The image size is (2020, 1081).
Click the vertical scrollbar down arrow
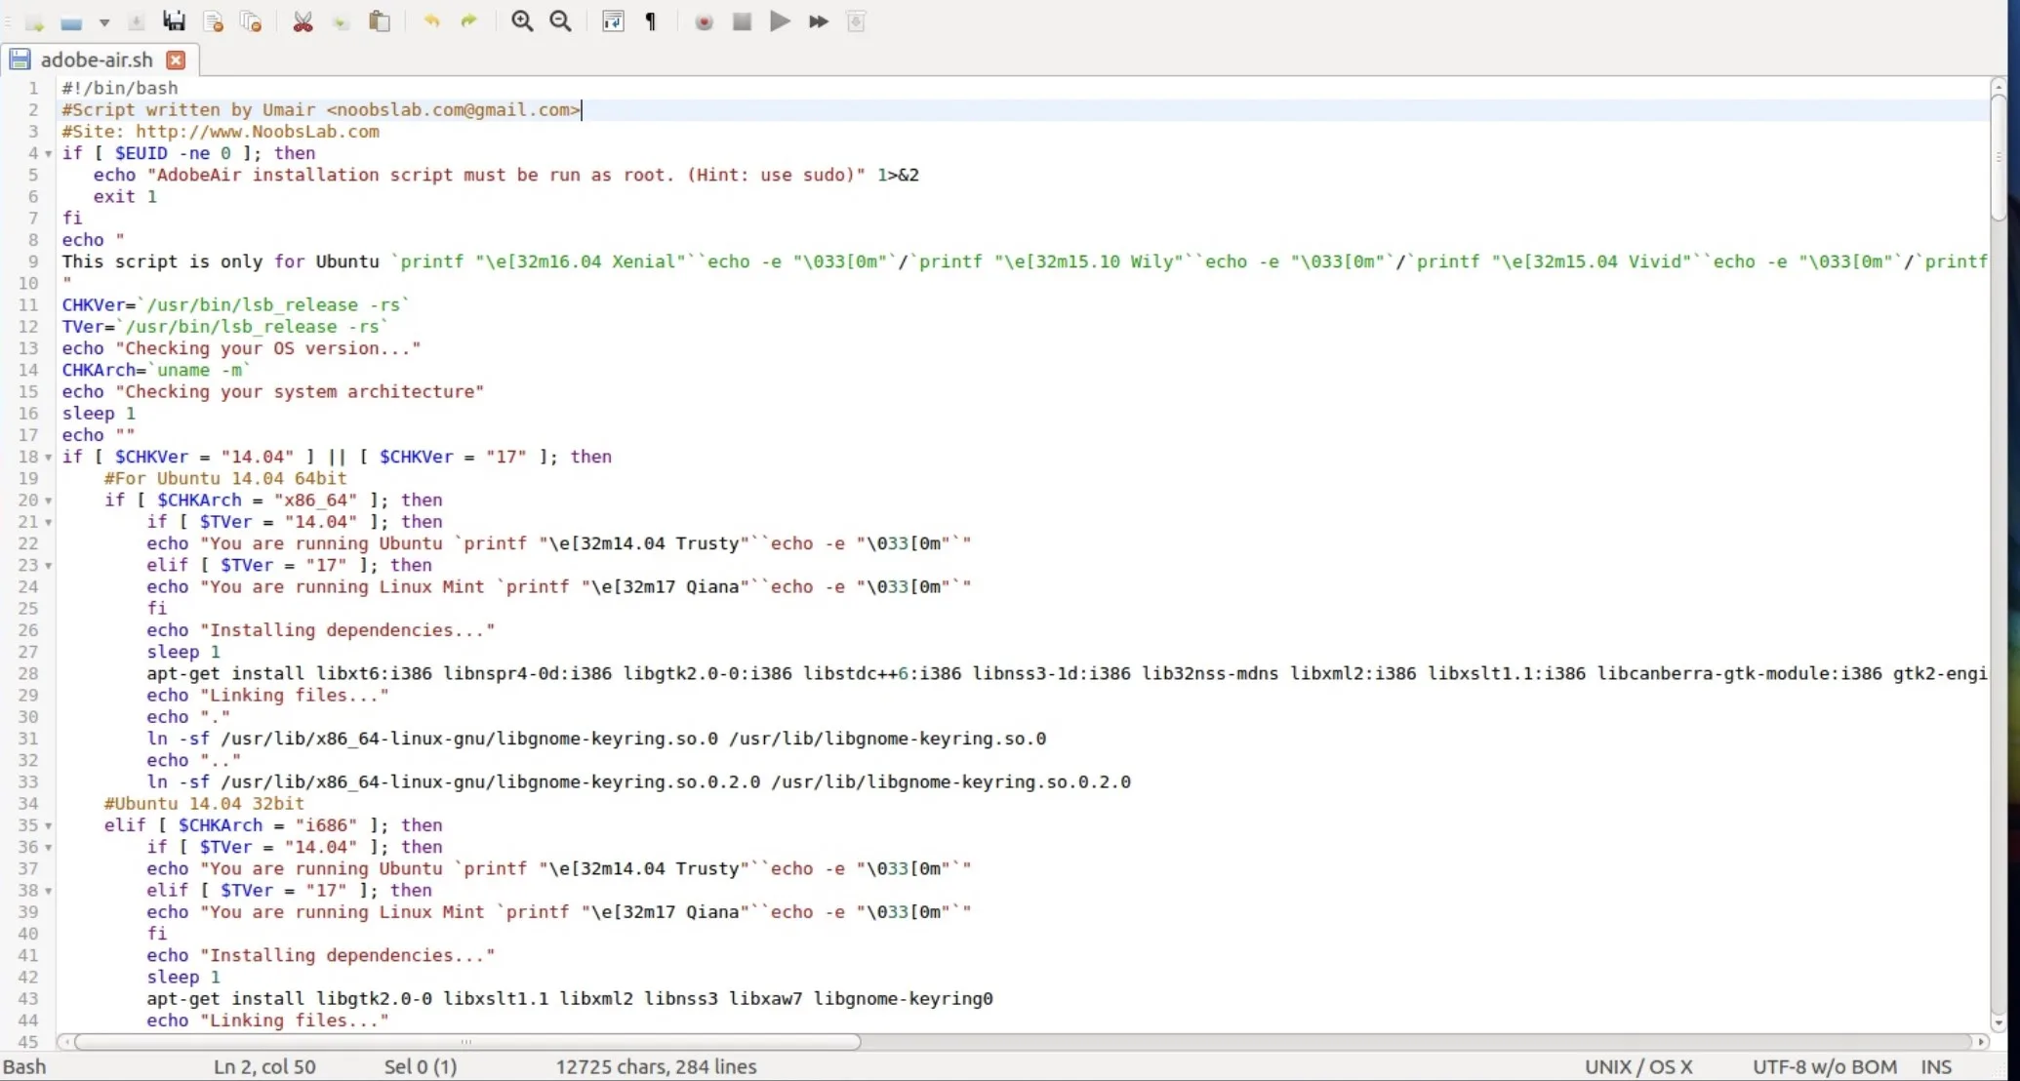1999,1023
